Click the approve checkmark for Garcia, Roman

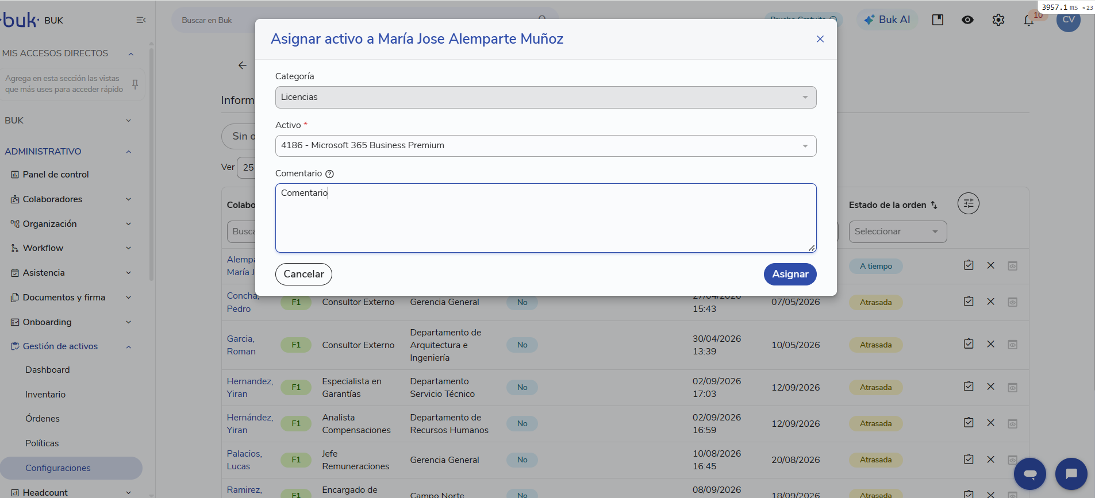[x=969, y=344]
